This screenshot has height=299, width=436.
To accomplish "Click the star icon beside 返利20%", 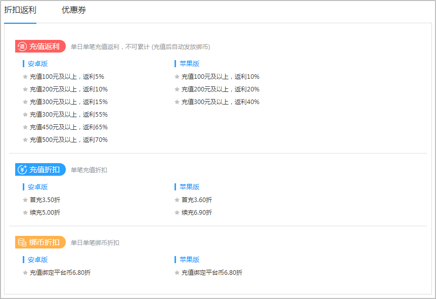I will [x=177, y=89].
